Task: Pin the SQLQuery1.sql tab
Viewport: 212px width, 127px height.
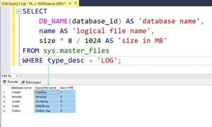Action: tap(70, 3)
